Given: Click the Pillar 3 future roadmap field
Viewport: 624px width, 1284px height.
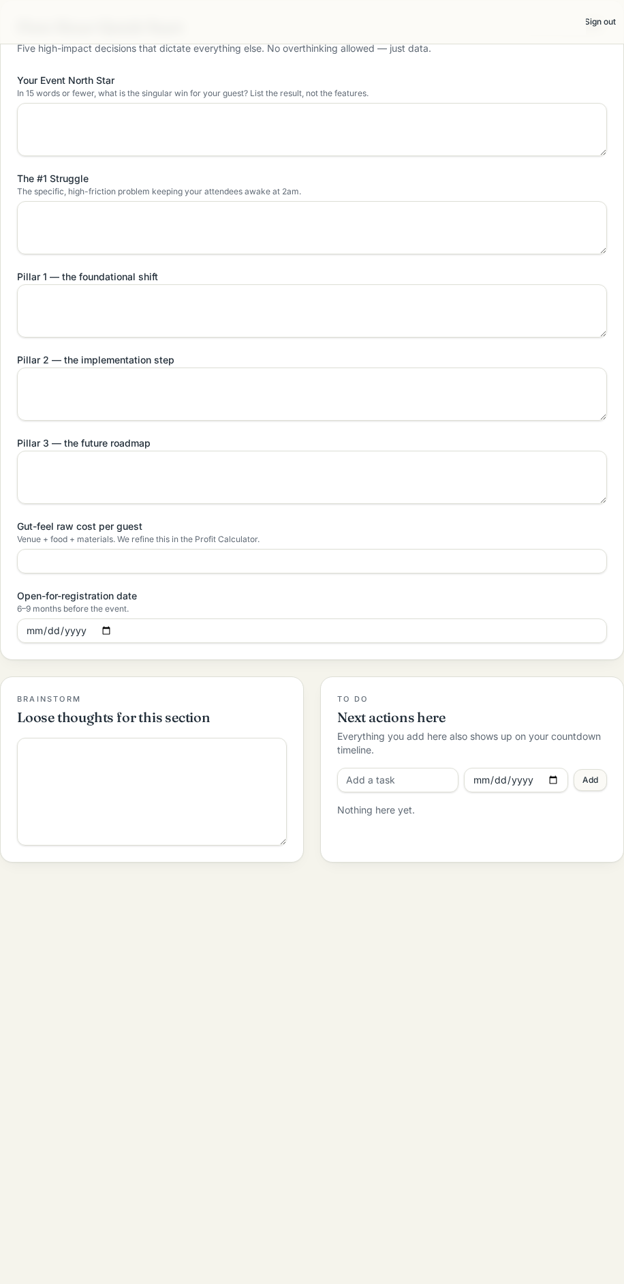Looking at the screenshot, I should (312, 477).
